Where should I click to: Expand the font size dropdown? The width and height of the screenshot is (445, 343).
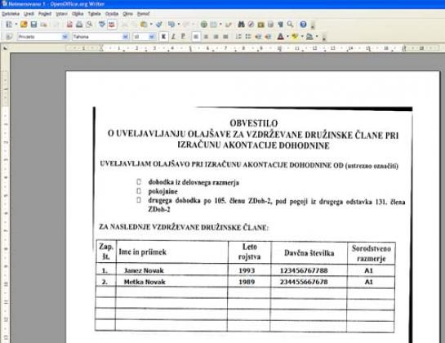point(151,37)
